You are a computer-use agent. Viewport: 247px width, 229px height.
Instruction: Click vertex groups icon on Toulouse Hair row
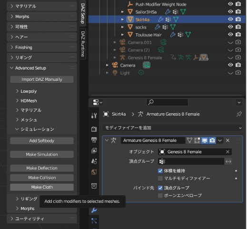180,35
